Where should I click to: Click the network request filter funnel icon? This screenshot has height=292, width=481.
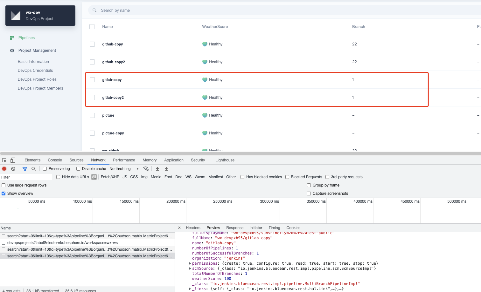coord(24,169)
